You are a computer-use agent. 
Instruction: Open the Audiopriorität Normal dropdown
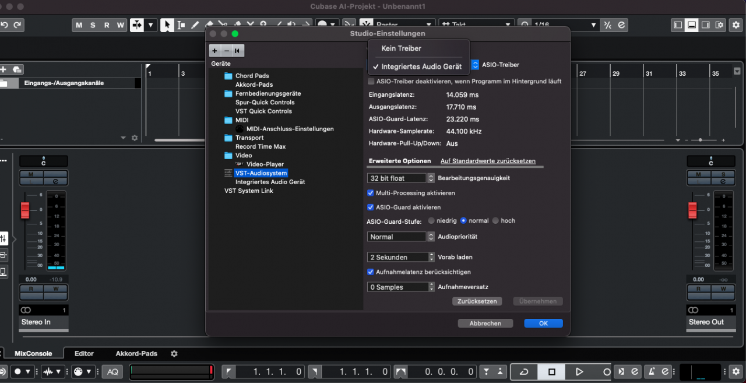401,237
